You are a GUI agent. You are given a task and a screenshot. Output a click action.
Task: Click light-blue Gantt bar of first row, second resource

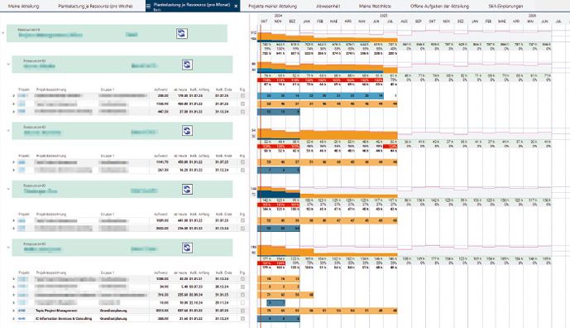coord(320,96)
